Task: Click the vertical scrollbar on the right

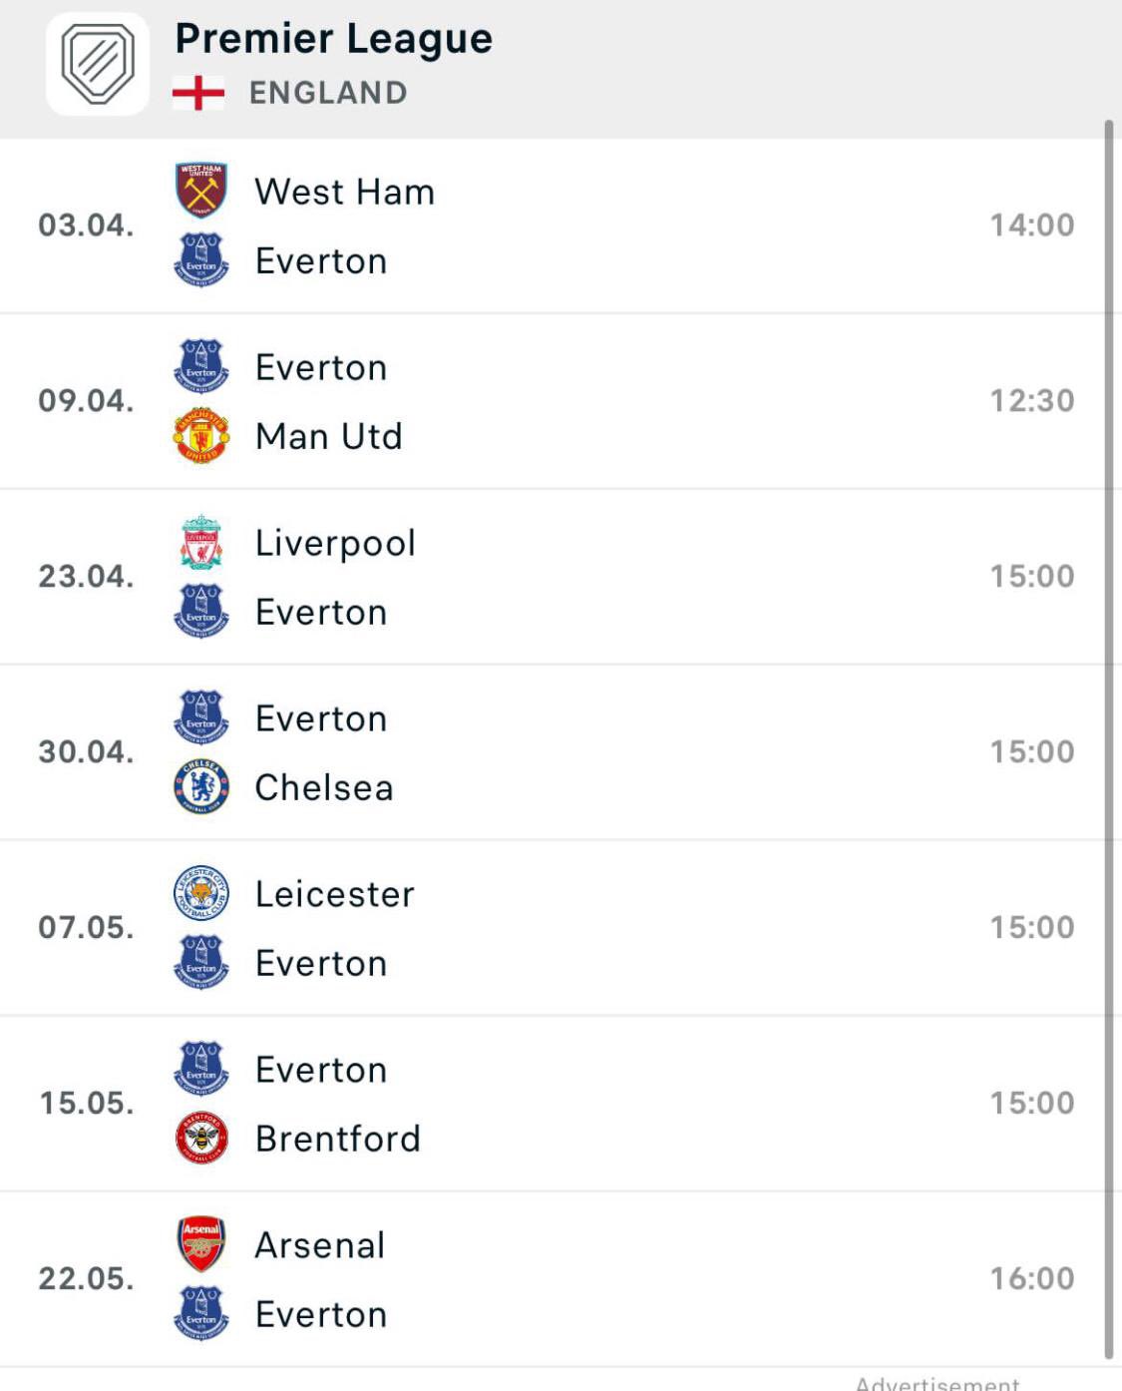Action: coord(1109,738)
